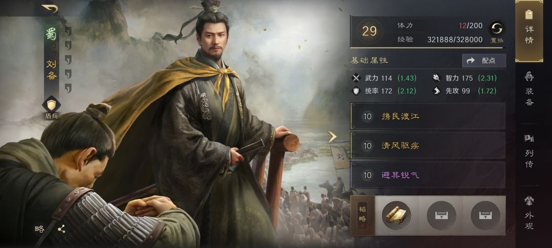
Task: Open the 外观 appearance tab
Action: [529, 213]
